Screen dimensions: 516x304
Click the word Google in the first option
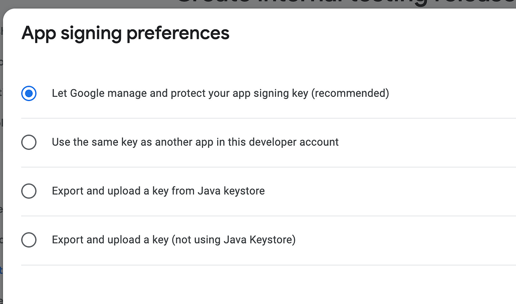click(x=87, y=93)
